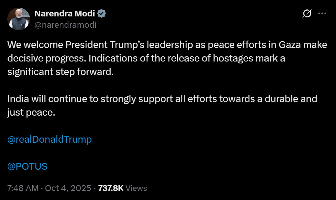Viewport: 336px width, 200px height.
Task: Open the @realDonaldTrump mention
Action: pyautogui.click(x=49, y=139)
